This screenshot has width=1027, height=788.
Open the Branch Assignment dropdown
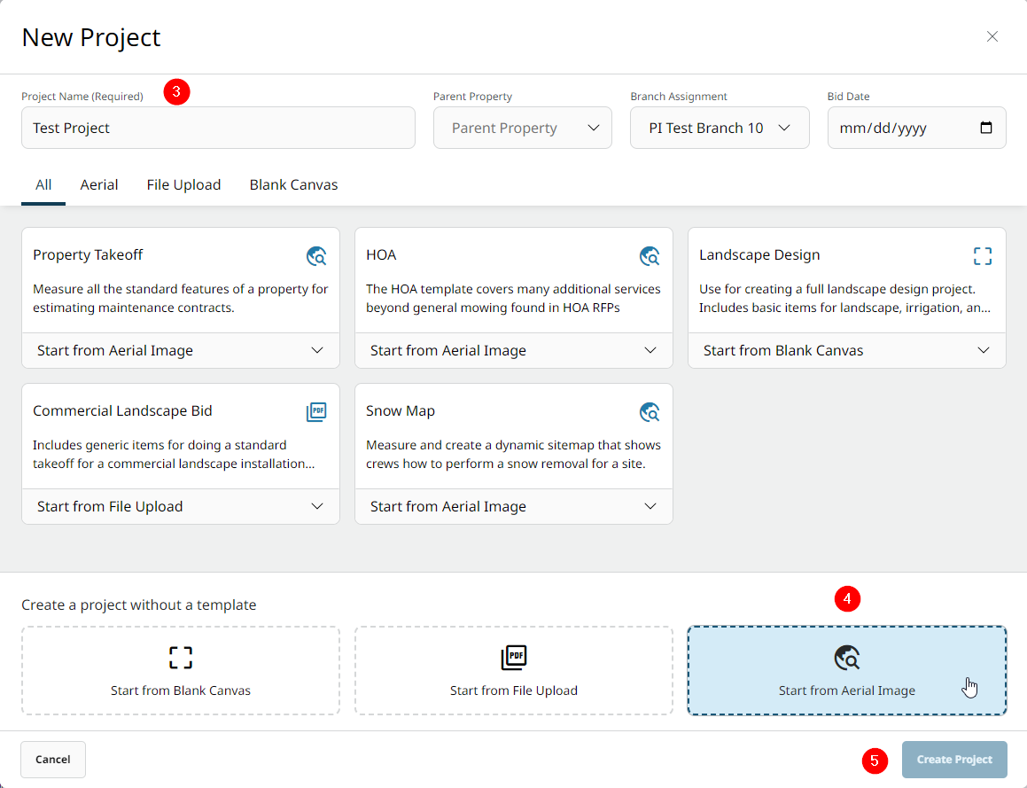pos(720,128)
